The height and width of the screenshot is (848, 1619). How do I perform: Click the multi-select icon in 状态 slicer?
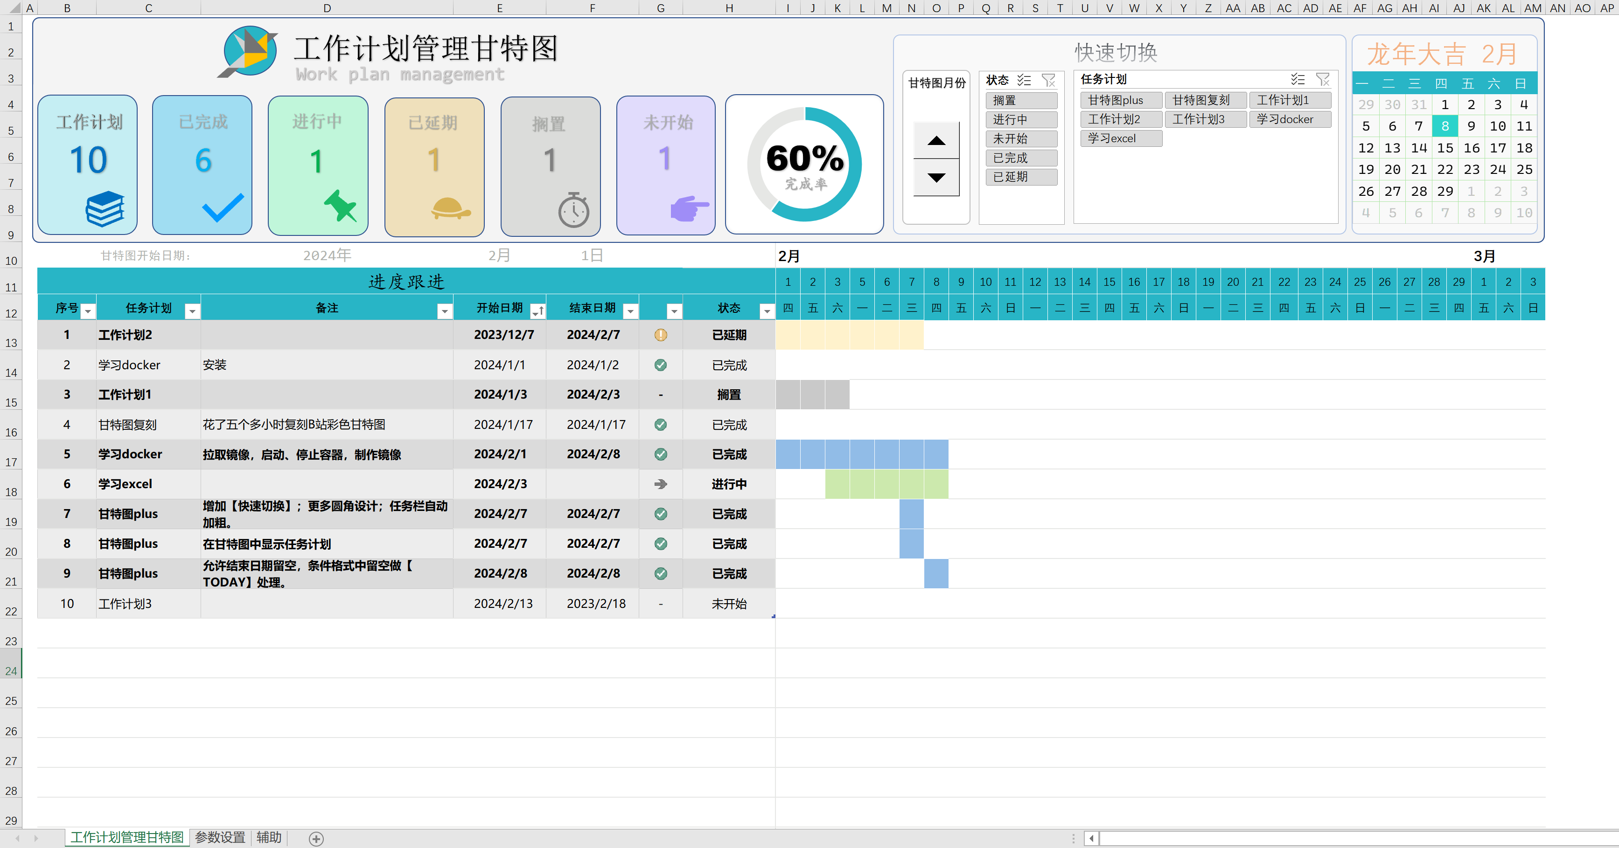(x=1024, y=80)
